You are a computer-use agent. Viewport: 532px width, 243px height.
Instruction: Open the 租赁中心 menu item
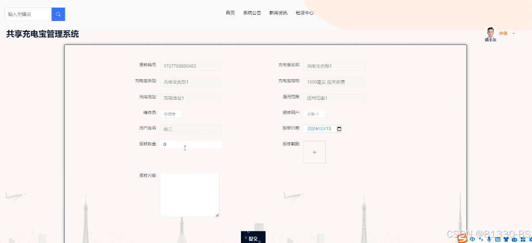305,13
